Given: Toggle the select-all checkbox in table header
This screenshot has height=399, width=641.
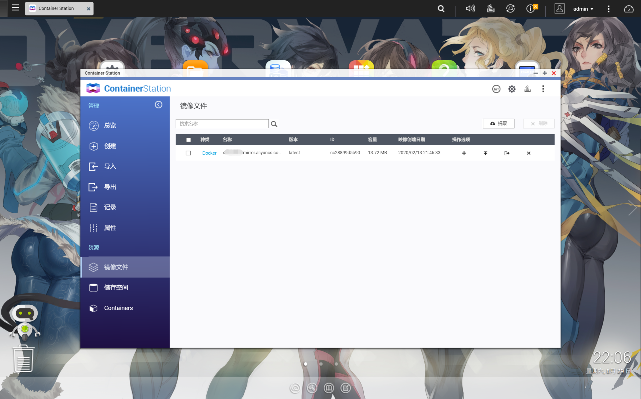Looking at the screenshot, I should pos(188,140).
